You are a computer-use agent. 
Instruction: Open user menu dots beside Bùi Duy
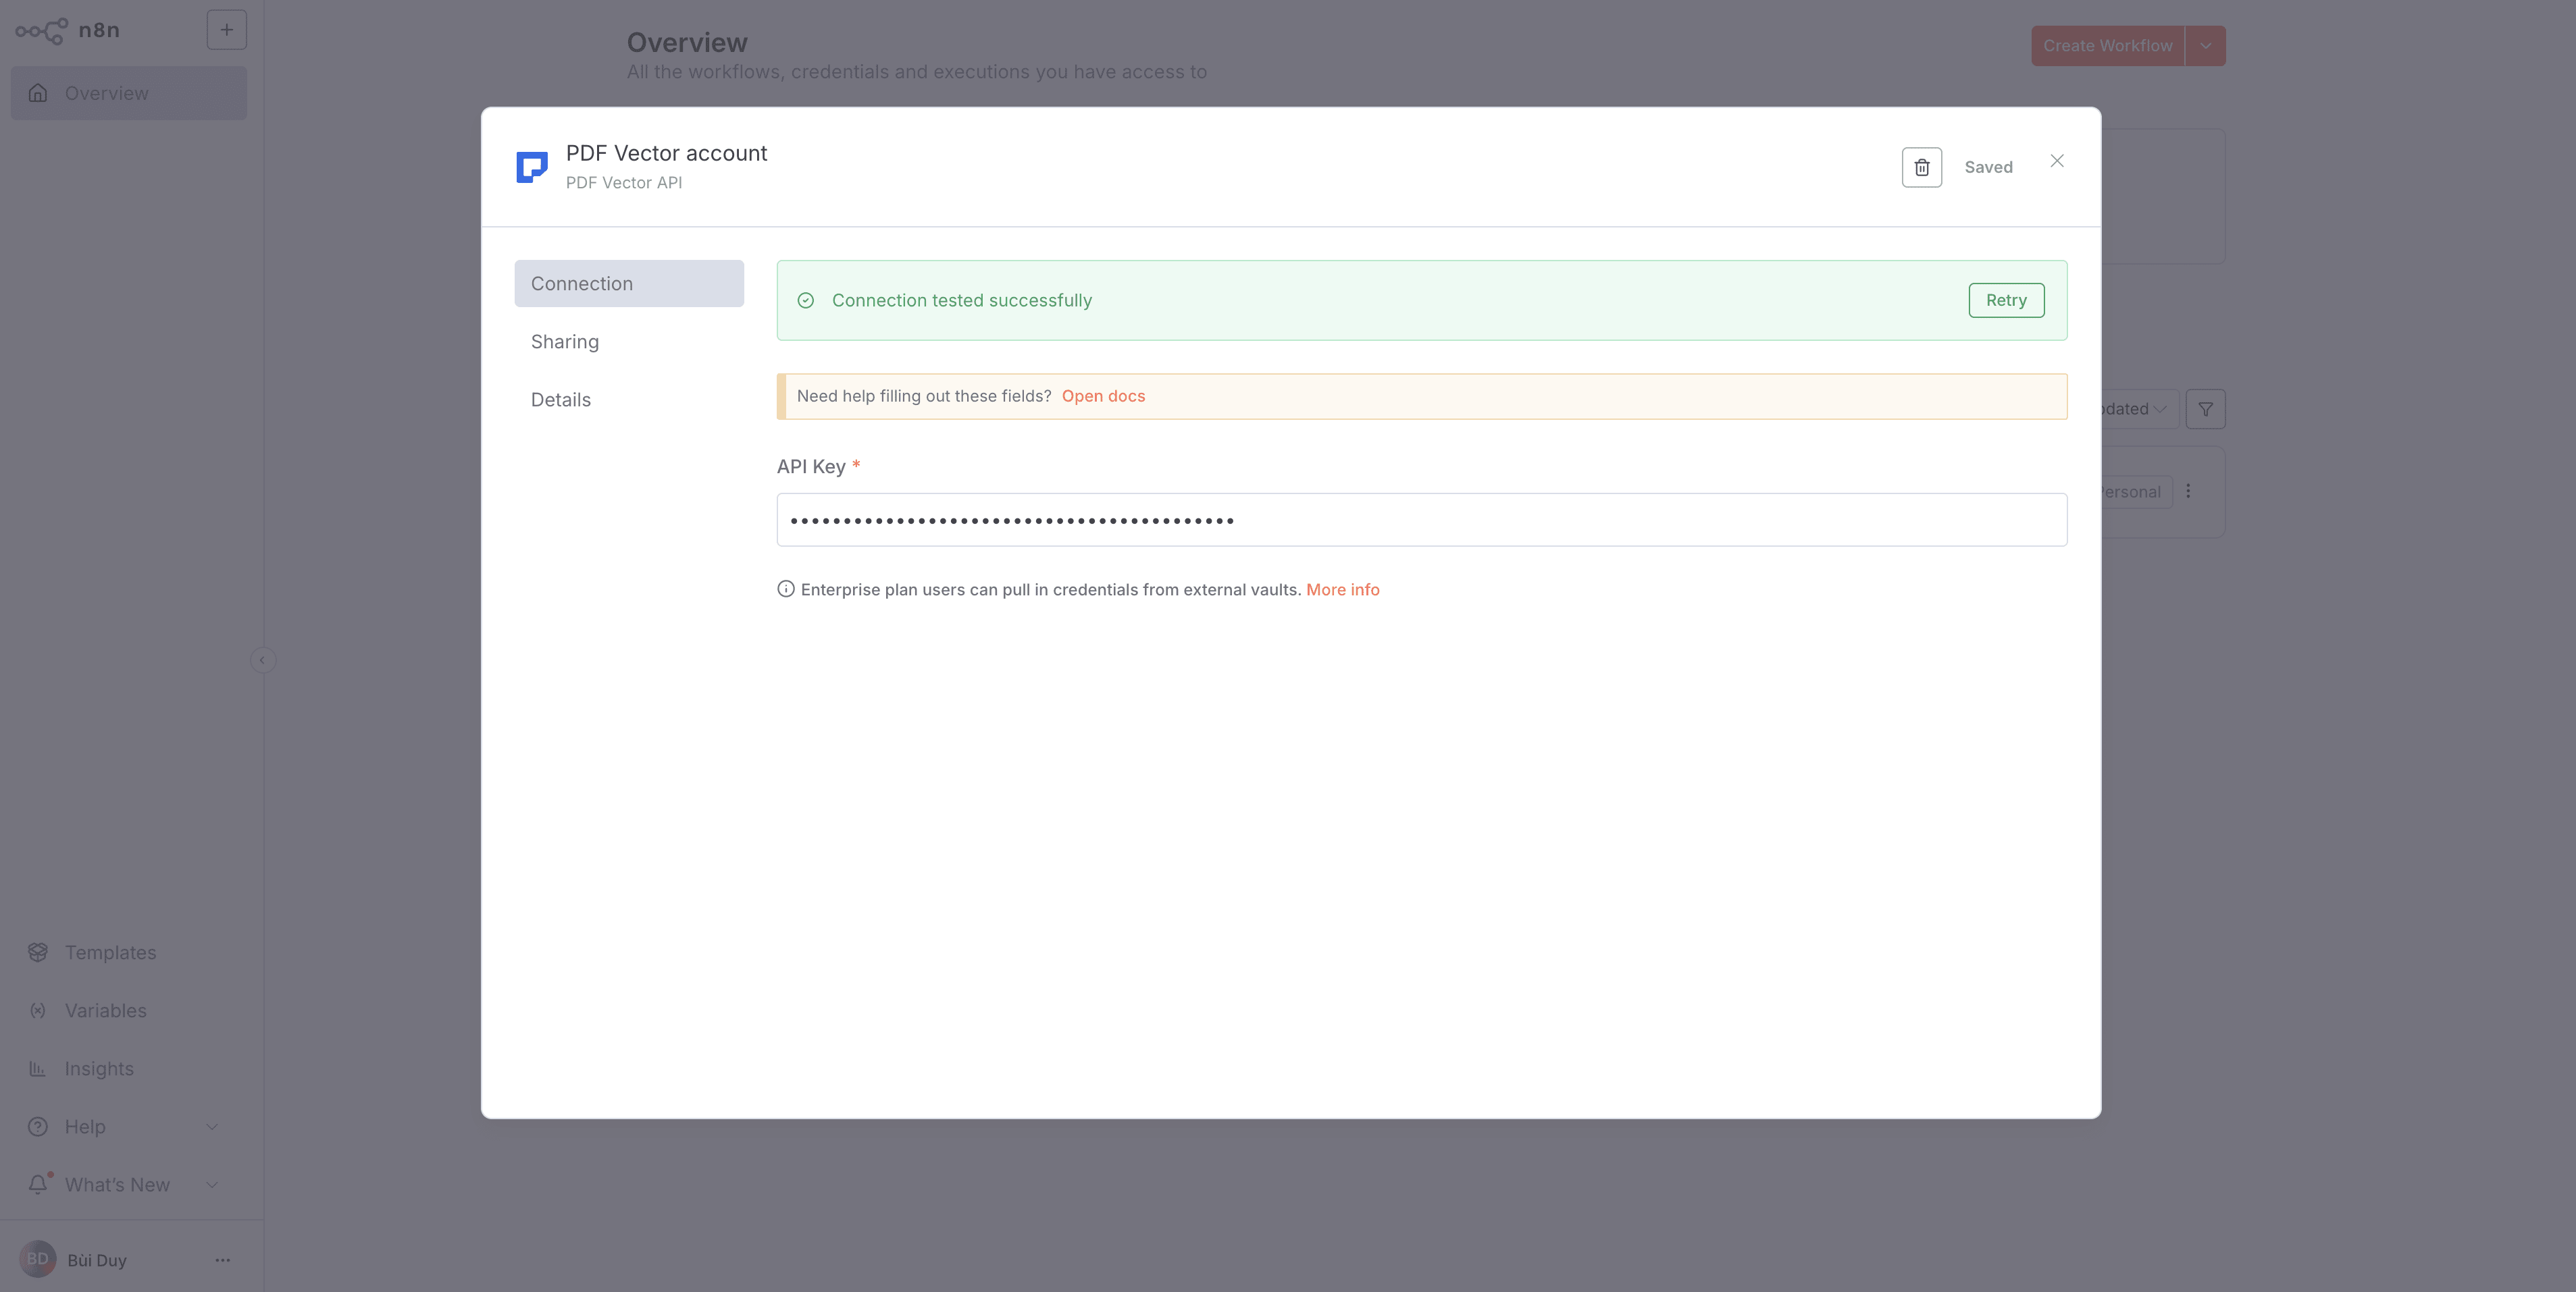tap(222, 1260)
